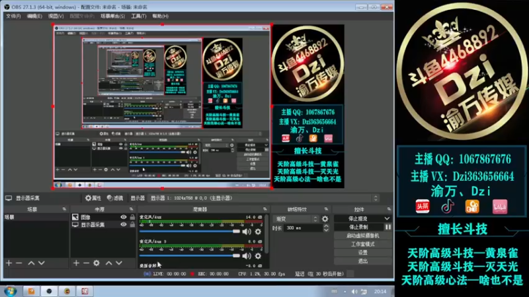Click the LIVE: 00:00:00 status text
This screenshot has height=297, width=529.
pos(169,274)
